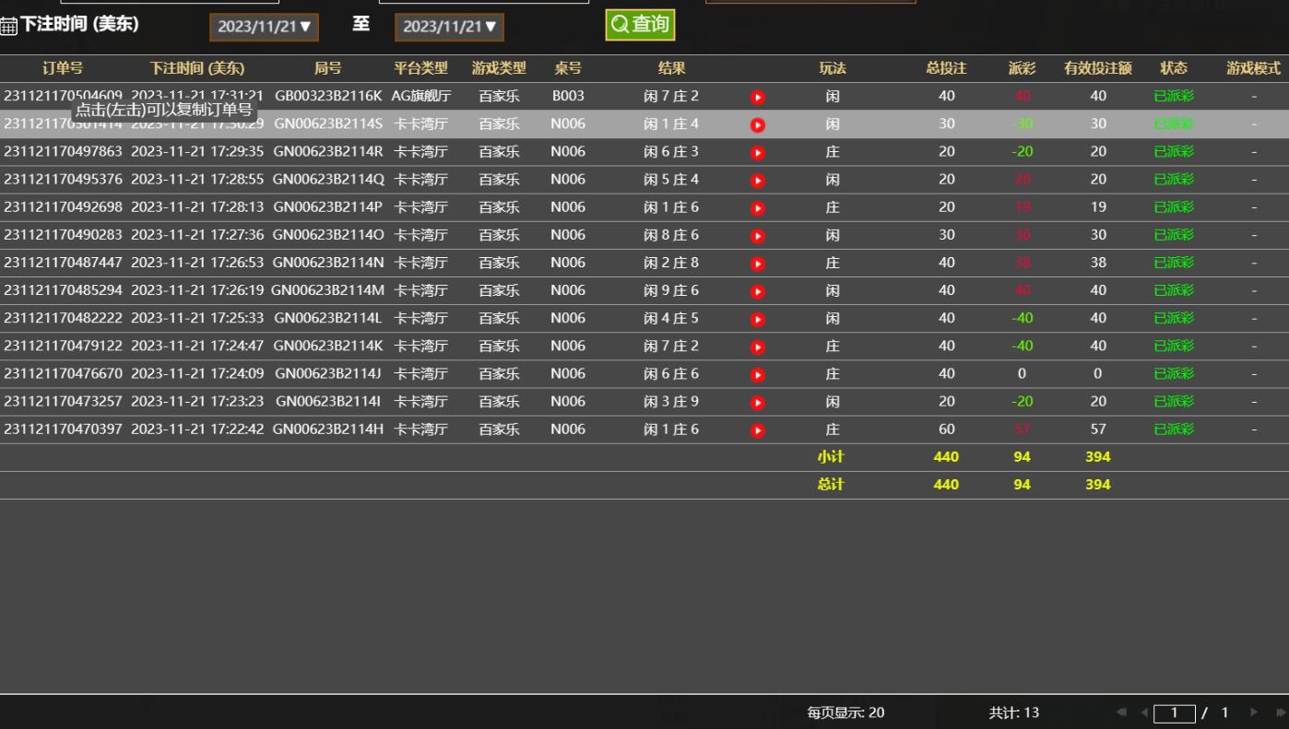
Task: Click play icon for round GN00623B2114K
Action: pos(757,347)
